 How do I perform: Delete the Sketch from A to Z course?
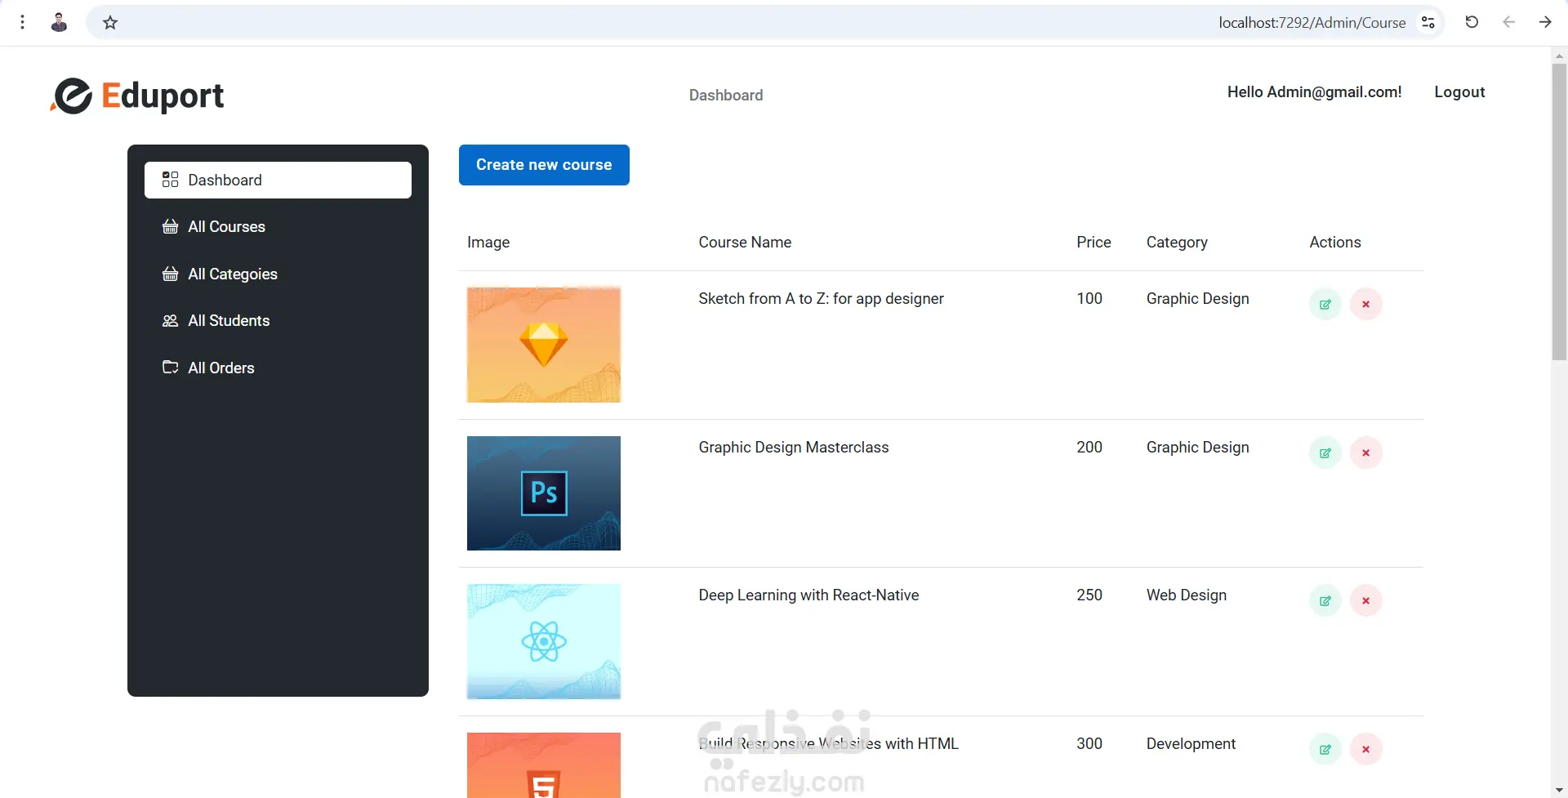[x=1365, y=305]
